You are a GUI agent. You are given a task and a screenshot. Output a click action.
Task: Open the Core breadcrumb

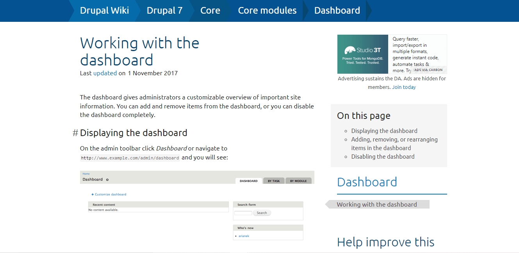[210, 11]
